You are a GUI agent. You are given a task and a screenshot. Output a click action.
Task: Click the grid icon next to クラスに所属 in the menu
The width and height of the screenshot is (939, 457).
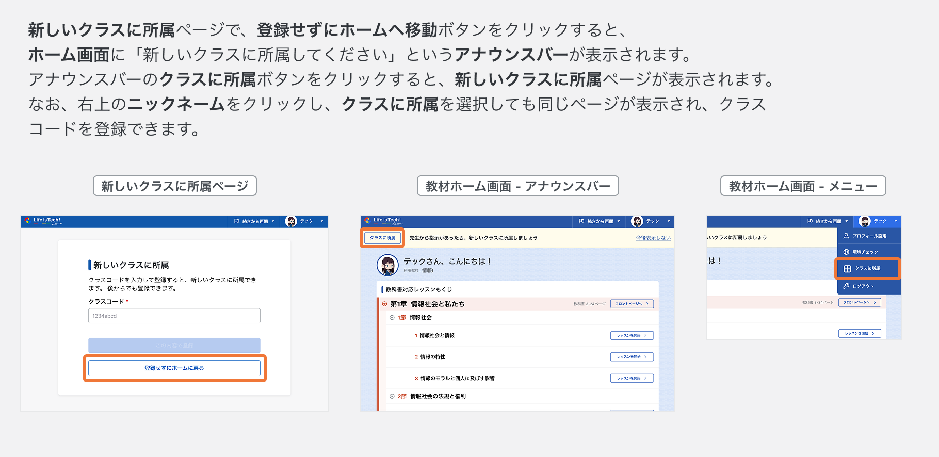[847, 269]
